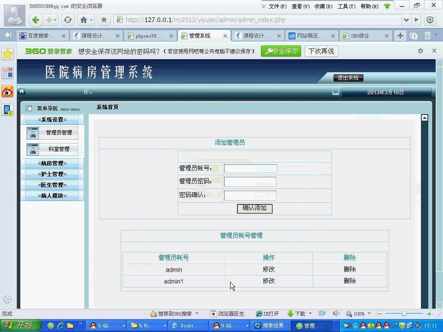Viewport: 443px width, 332px height.
Task: Adjust the page zoom slider
Action: [404, 314]
